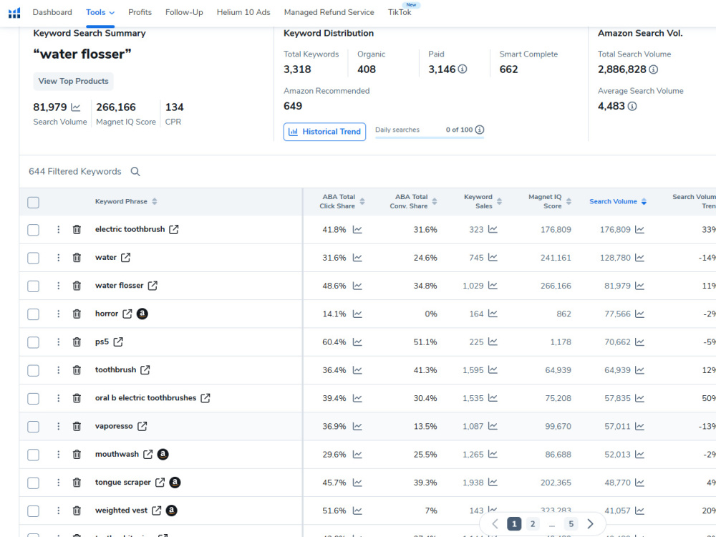Show info for Average Search Volume
716x537 pixels.
(x=632, y=106)
